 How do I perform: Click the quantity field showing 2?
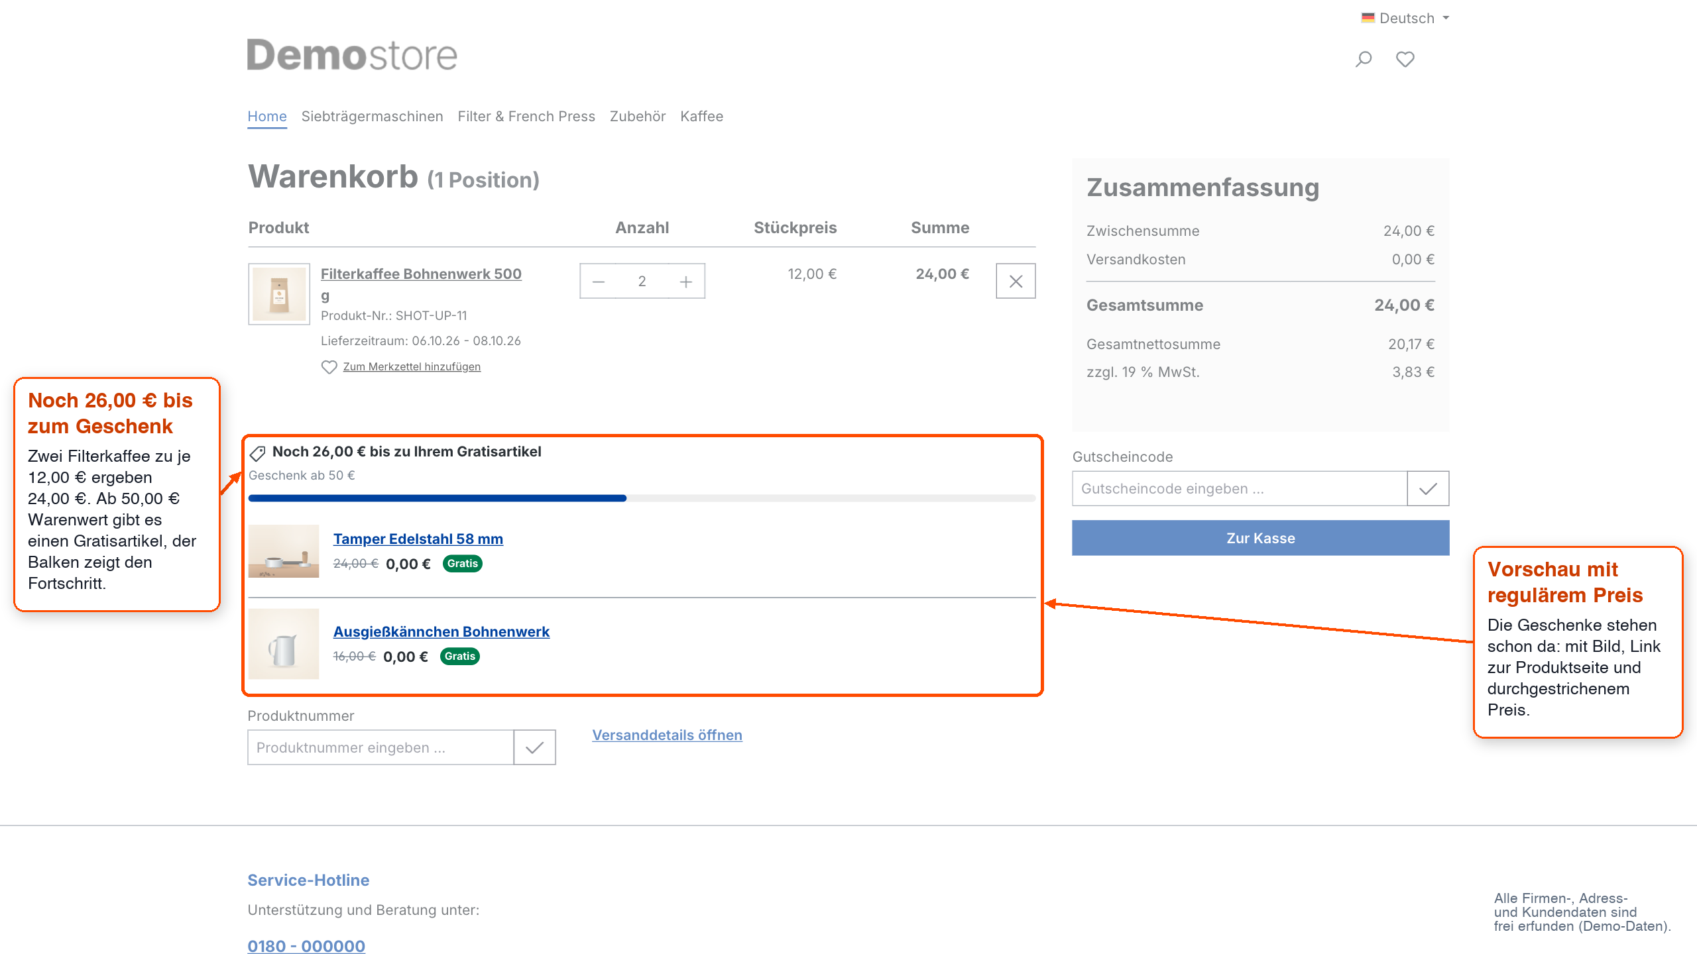click(642, 282)
